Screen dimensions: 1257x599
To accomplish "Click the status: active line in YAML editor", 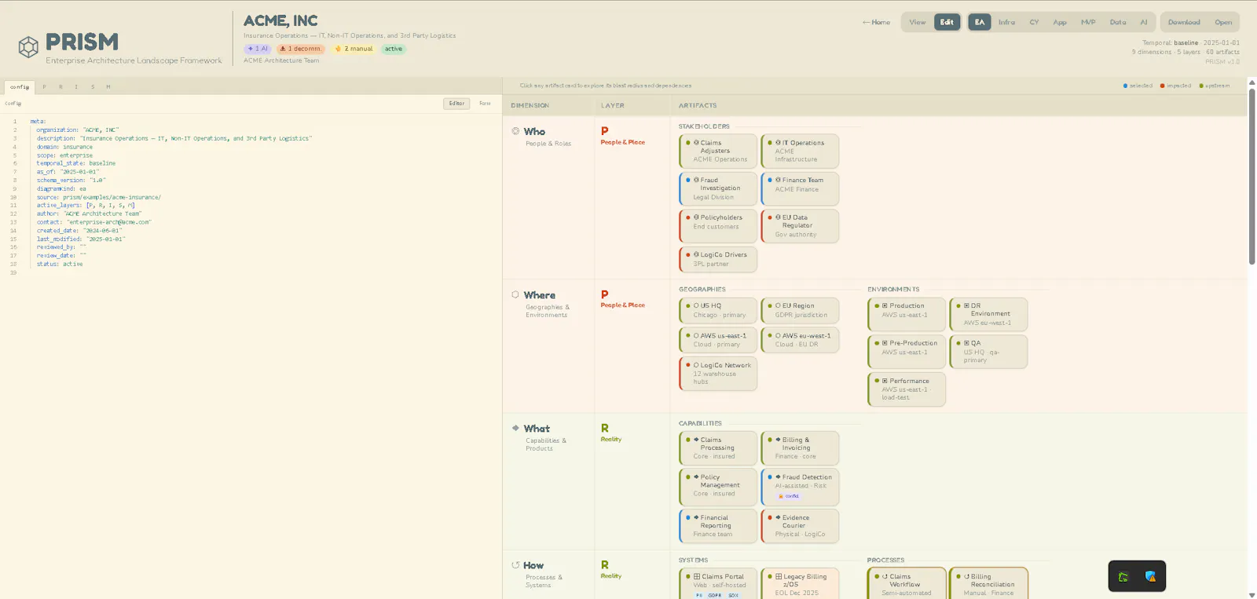I will point(60,264).
